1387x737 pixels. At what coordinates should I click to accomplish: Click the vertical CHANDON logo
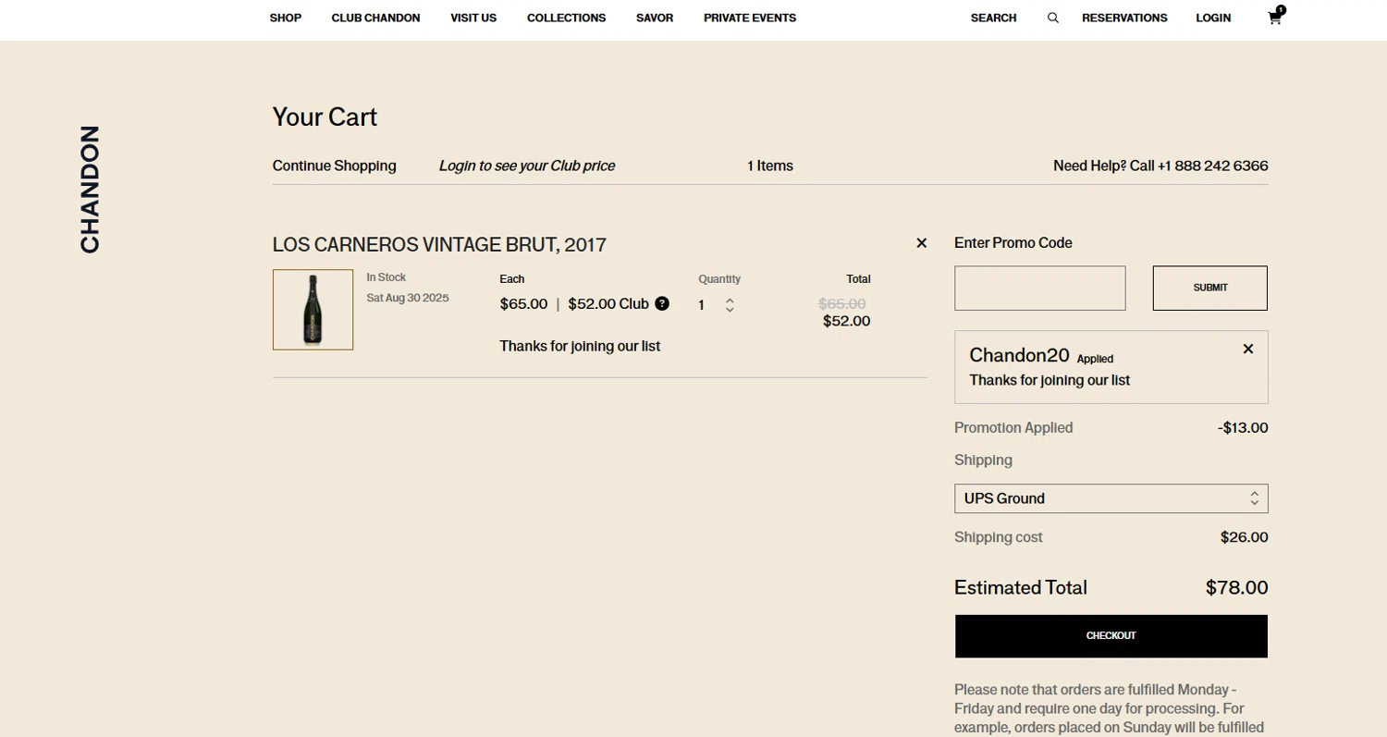pyautogui.click(x=90, y=190)
